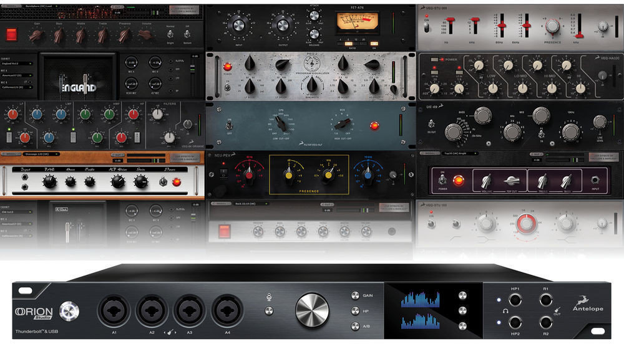
Task: Toggle the PEQ-2 On/Off switch
Action: pyautogui.click(x=228, y=87)
